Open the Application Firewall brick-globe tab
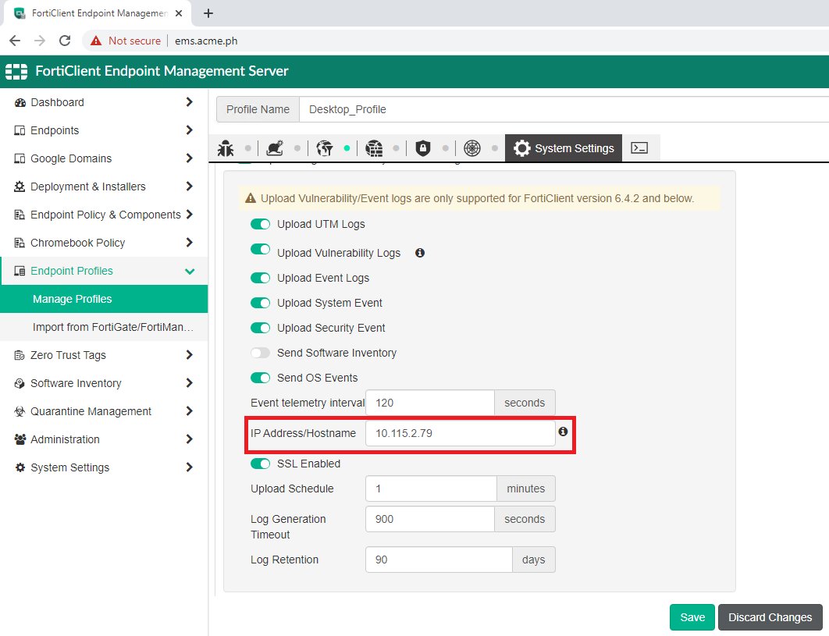 [374, 148]
